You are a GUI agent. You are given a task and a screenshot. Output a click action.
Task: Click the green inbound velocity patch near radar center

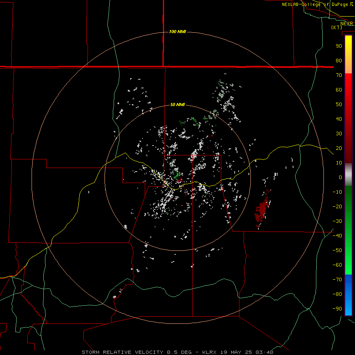(176, 174)
